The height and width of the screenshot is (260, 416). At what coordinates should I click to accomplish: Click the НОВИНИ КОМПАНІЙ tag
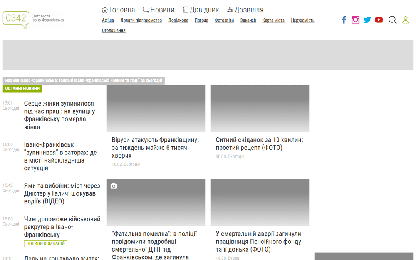pyautogui.click(x=45, y=243)
